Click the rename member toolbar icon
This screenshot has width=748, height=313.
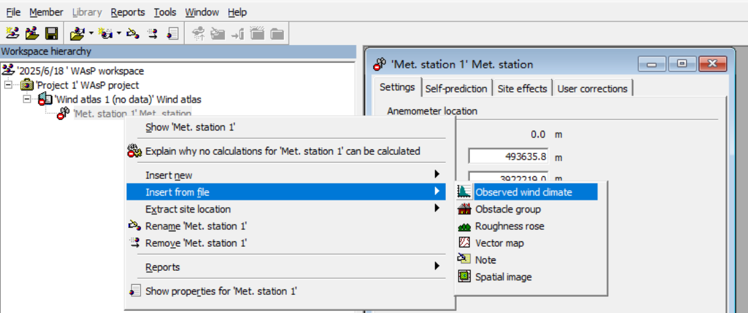click(x=133, y=33)
